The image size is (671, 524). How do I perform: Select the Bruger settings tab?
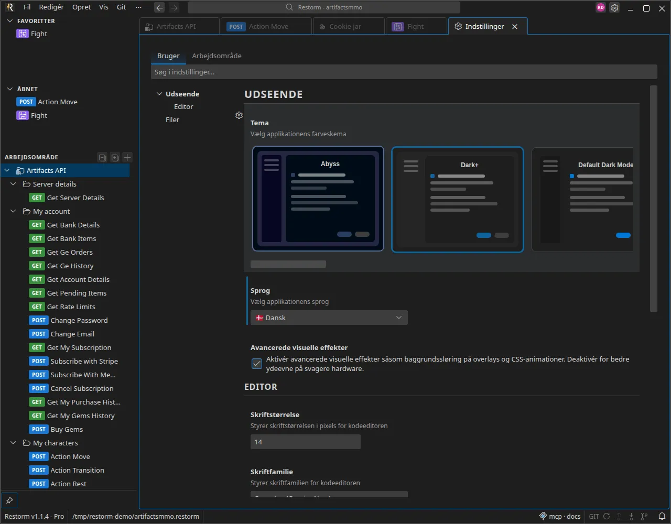[168, 56]
